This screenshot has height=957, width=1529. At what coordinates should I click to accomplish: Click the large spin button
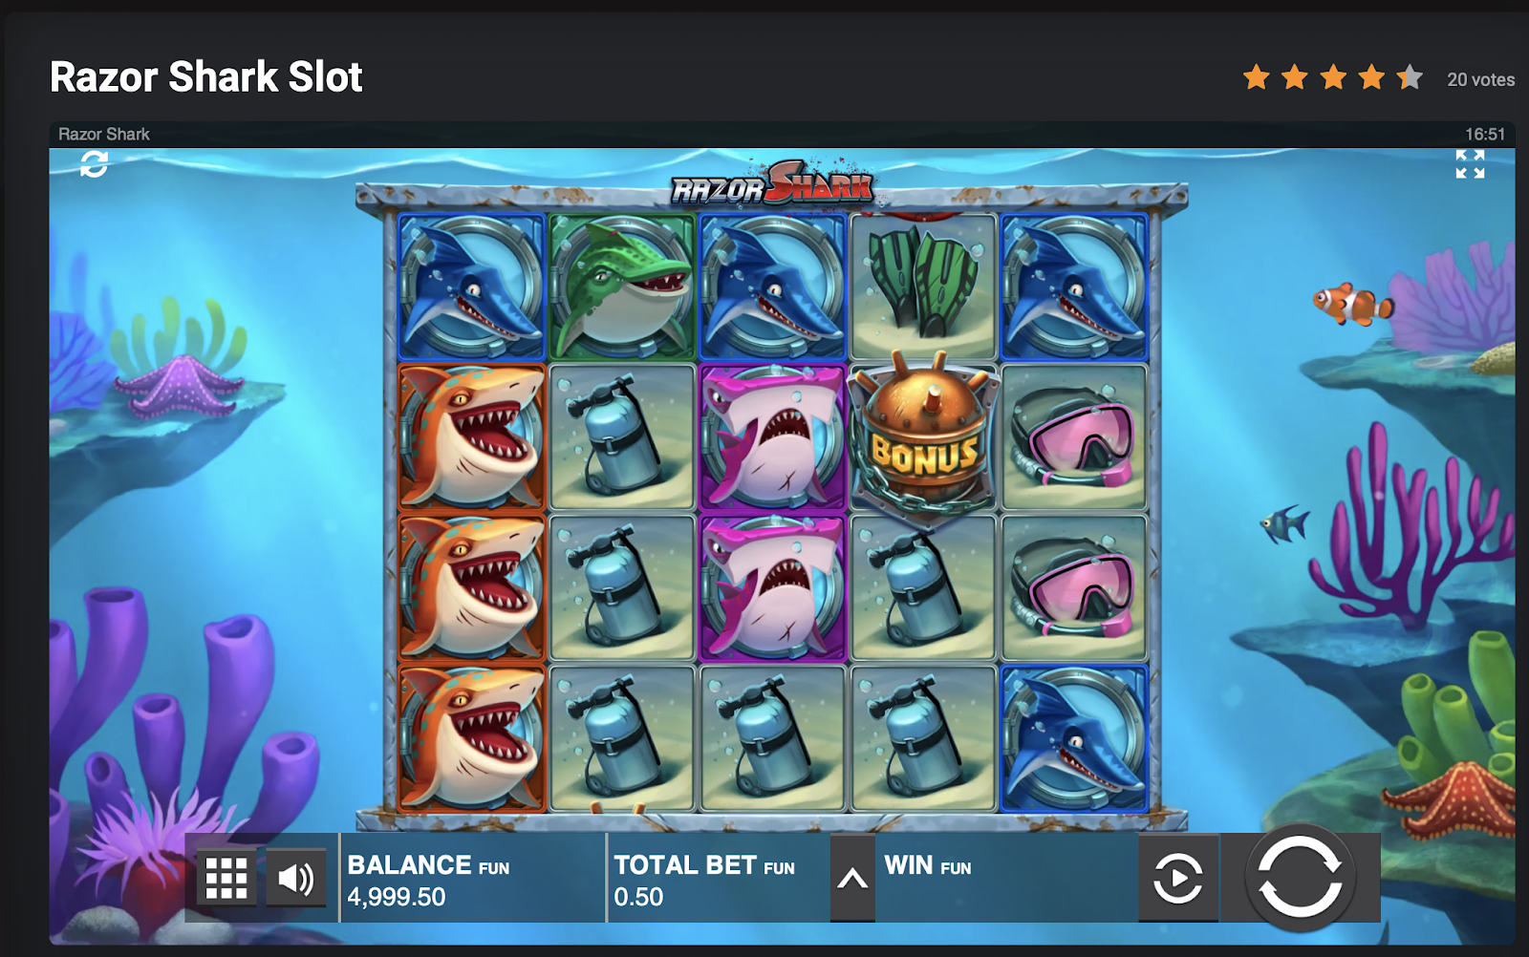(1300, 877)
